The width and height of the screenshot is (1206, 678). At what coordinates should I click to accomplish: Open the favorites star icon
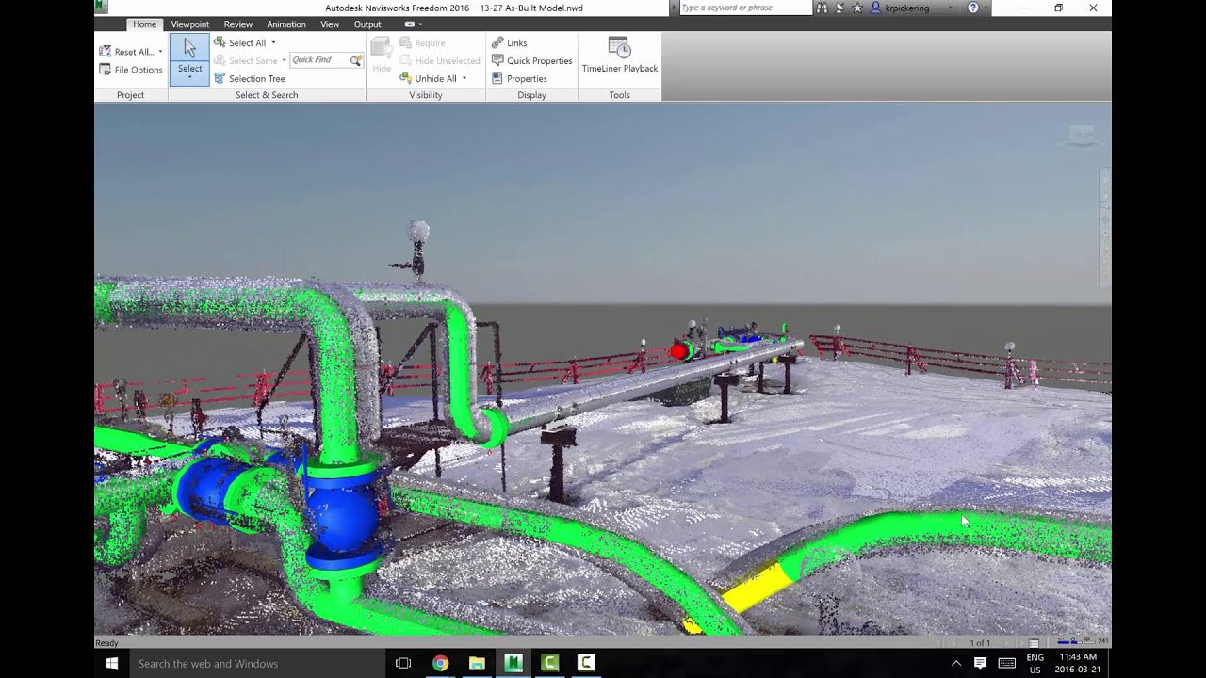tap(857, 8)
